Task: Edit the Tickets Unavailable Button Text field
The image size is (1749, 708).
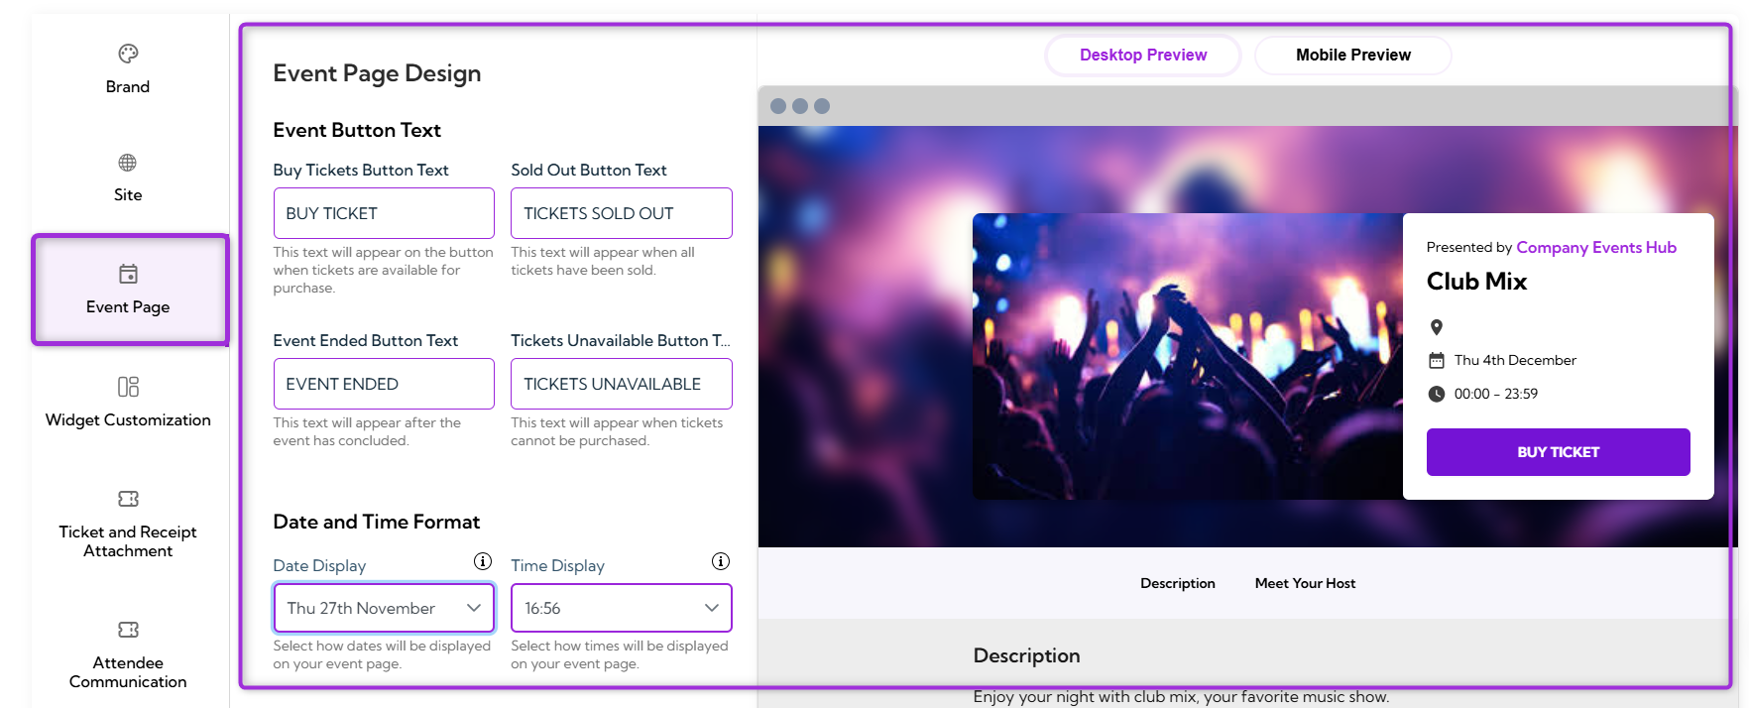Action: [622, 384]
